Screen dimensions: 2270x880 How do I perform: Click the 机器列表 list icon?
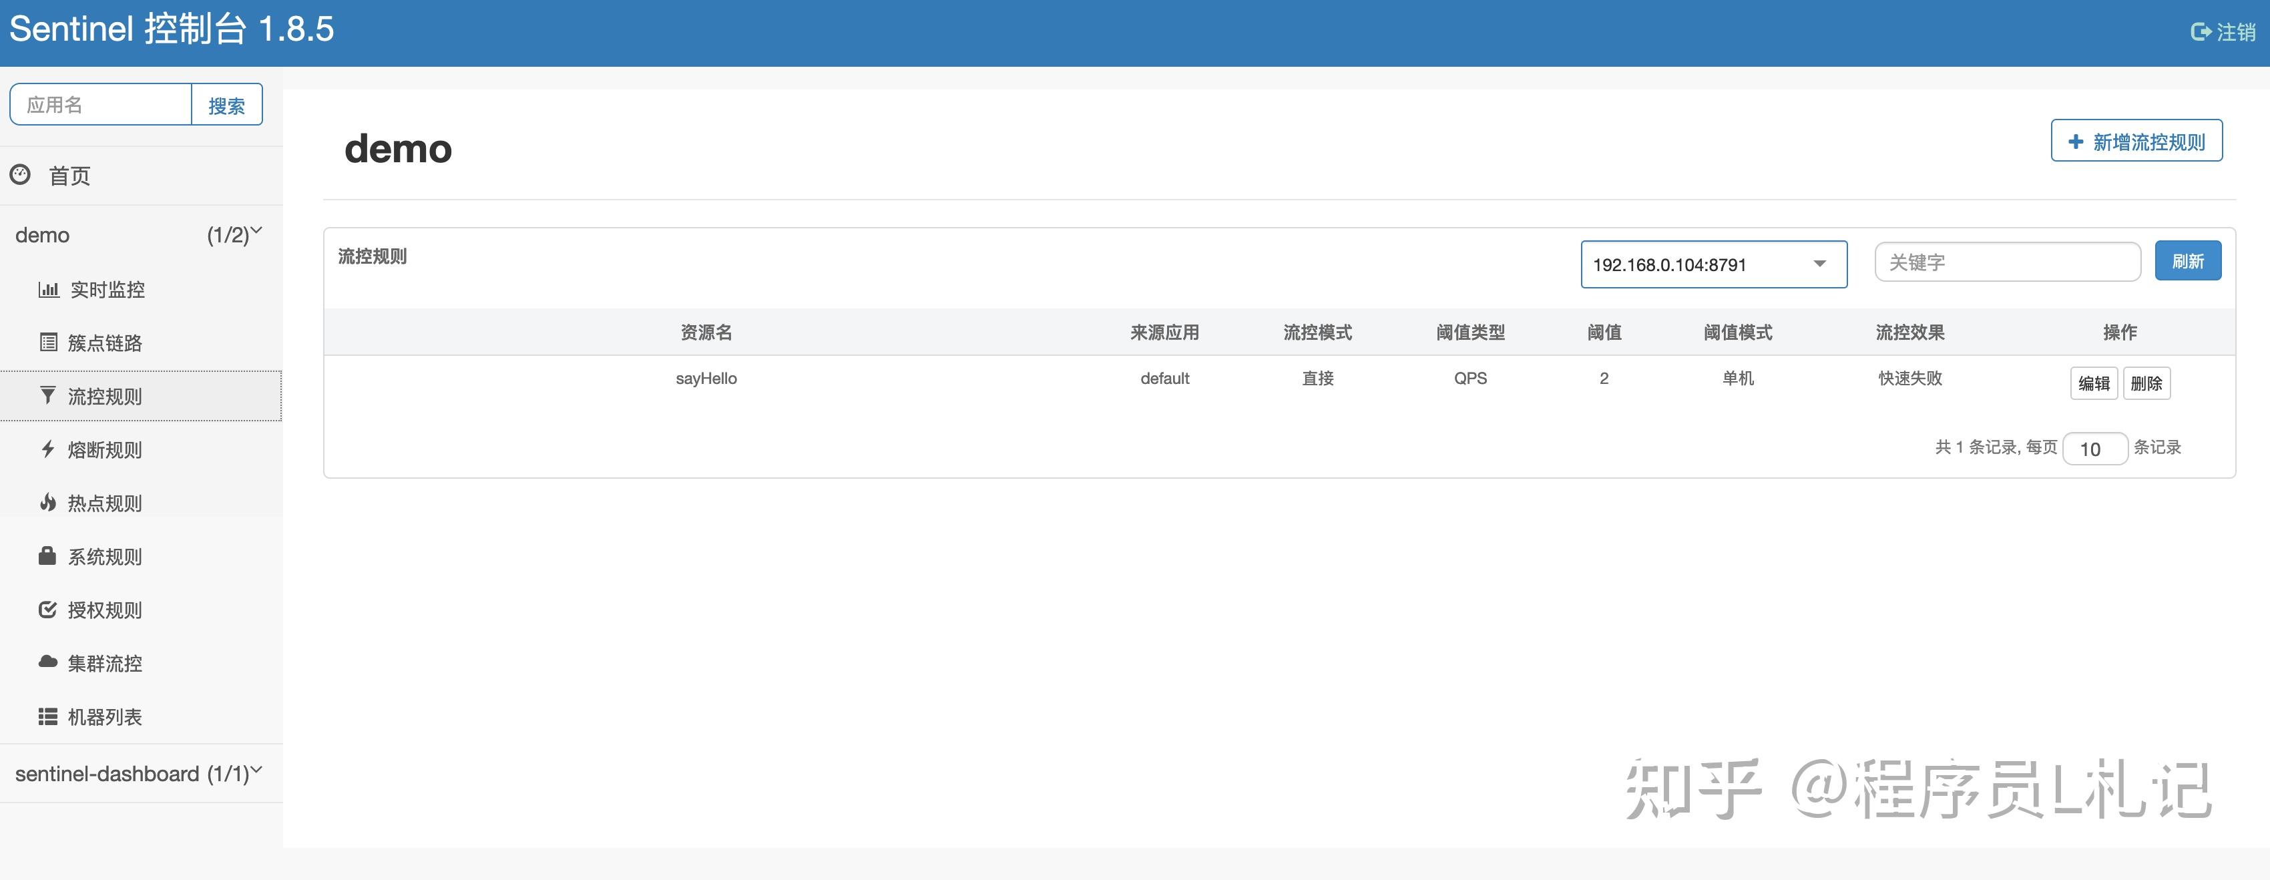[47, 716]
